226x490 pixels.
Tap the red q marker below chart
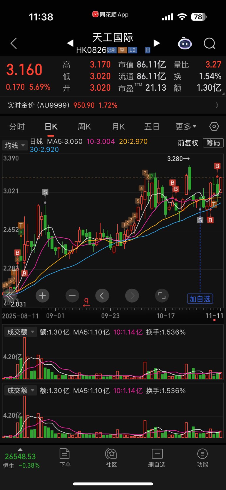tap(86, 301)
